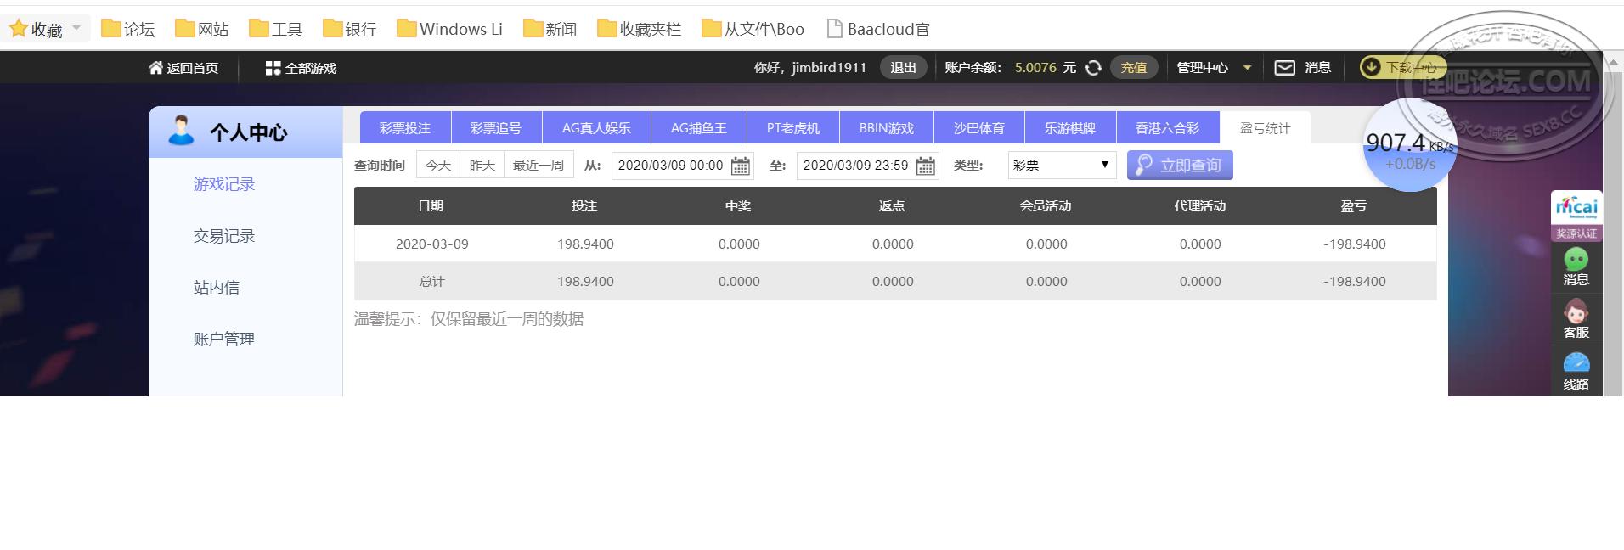
Task: Select the 今天 time filter
Action: (x=438, y=165)
